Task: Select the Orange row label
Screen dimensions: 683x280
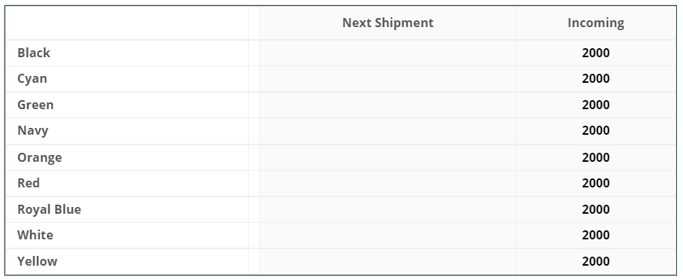Action: pos(39,157)
